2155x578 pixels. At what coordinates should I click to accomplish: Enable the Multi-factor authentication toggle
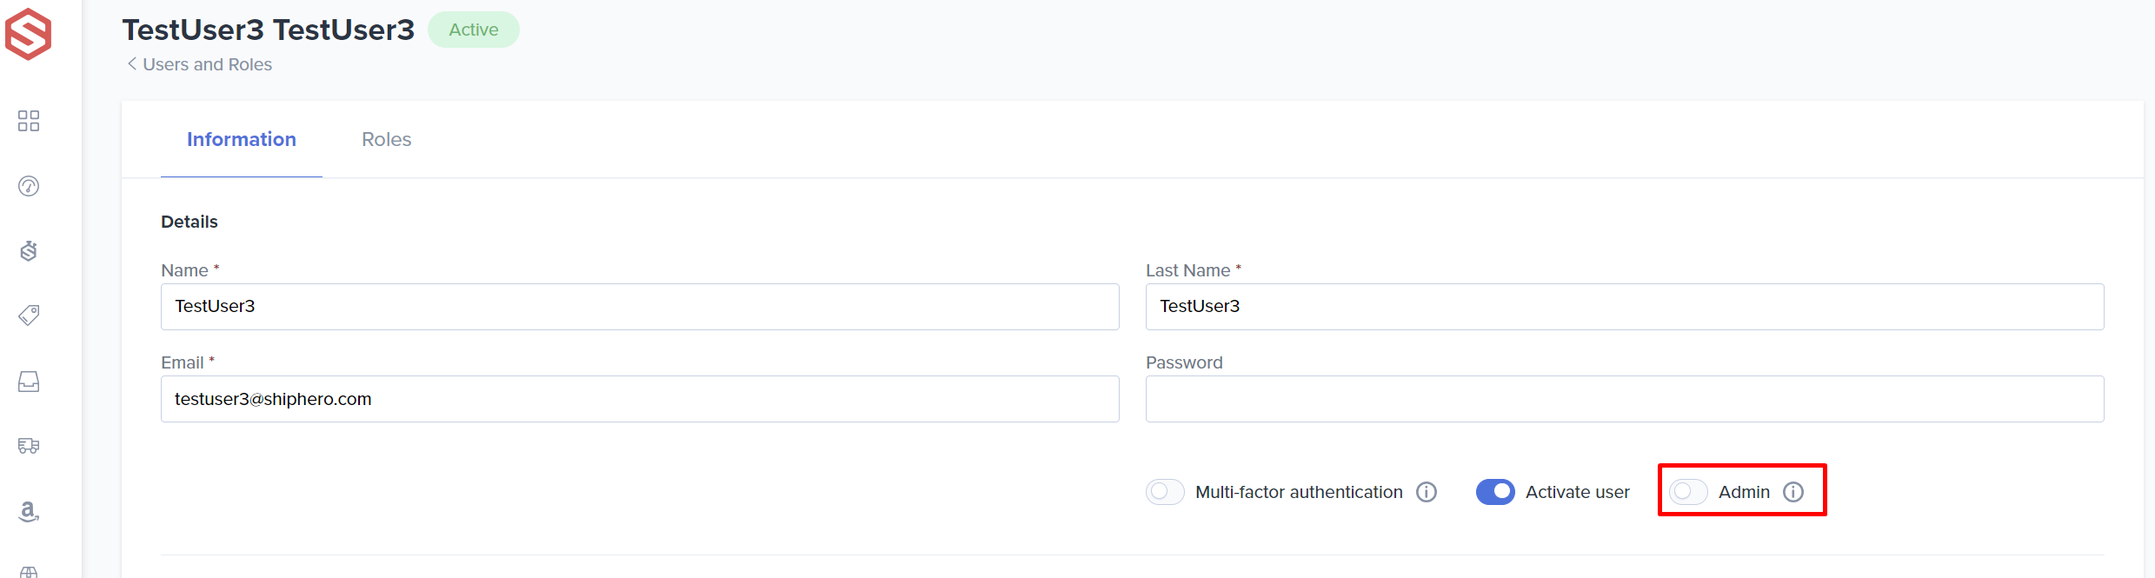pyautogui.click(x=1165, y=492)
